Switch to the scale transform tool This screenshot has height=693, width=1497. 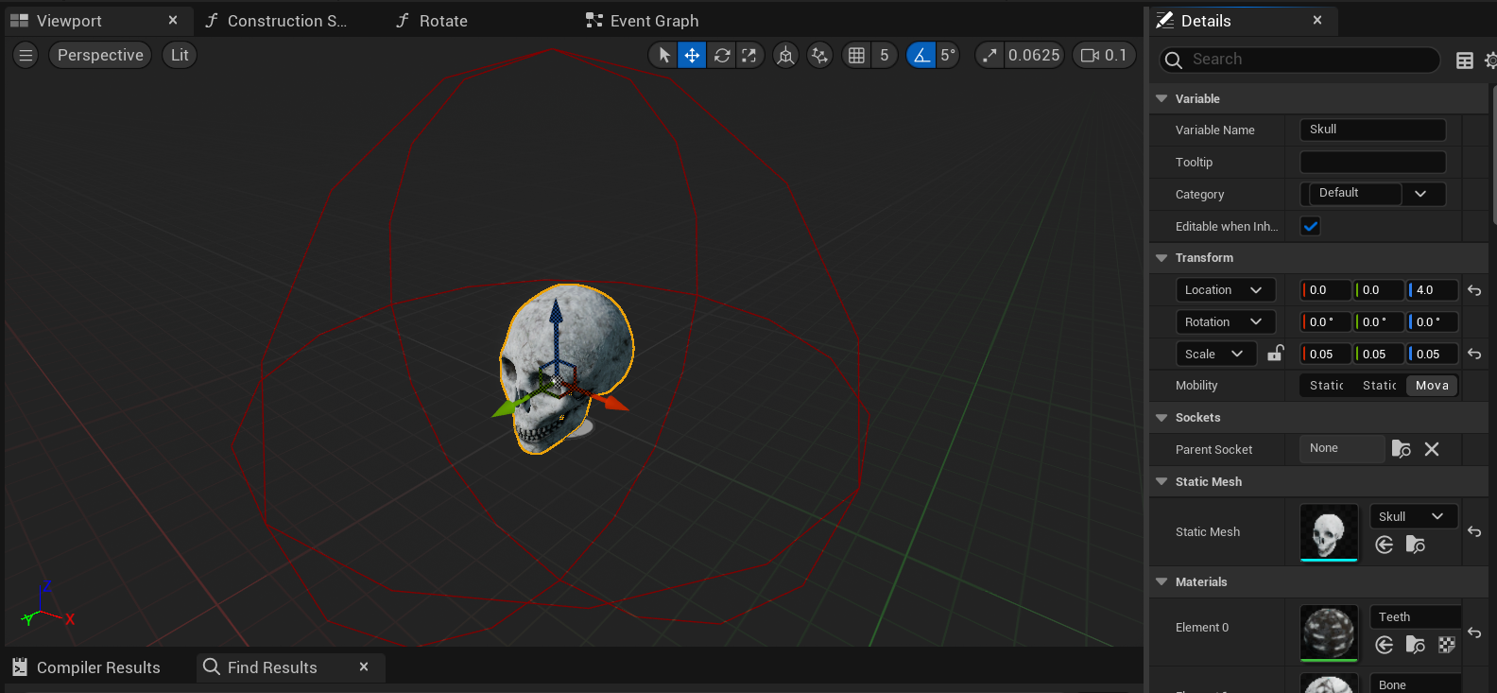[x=749, y=56]
